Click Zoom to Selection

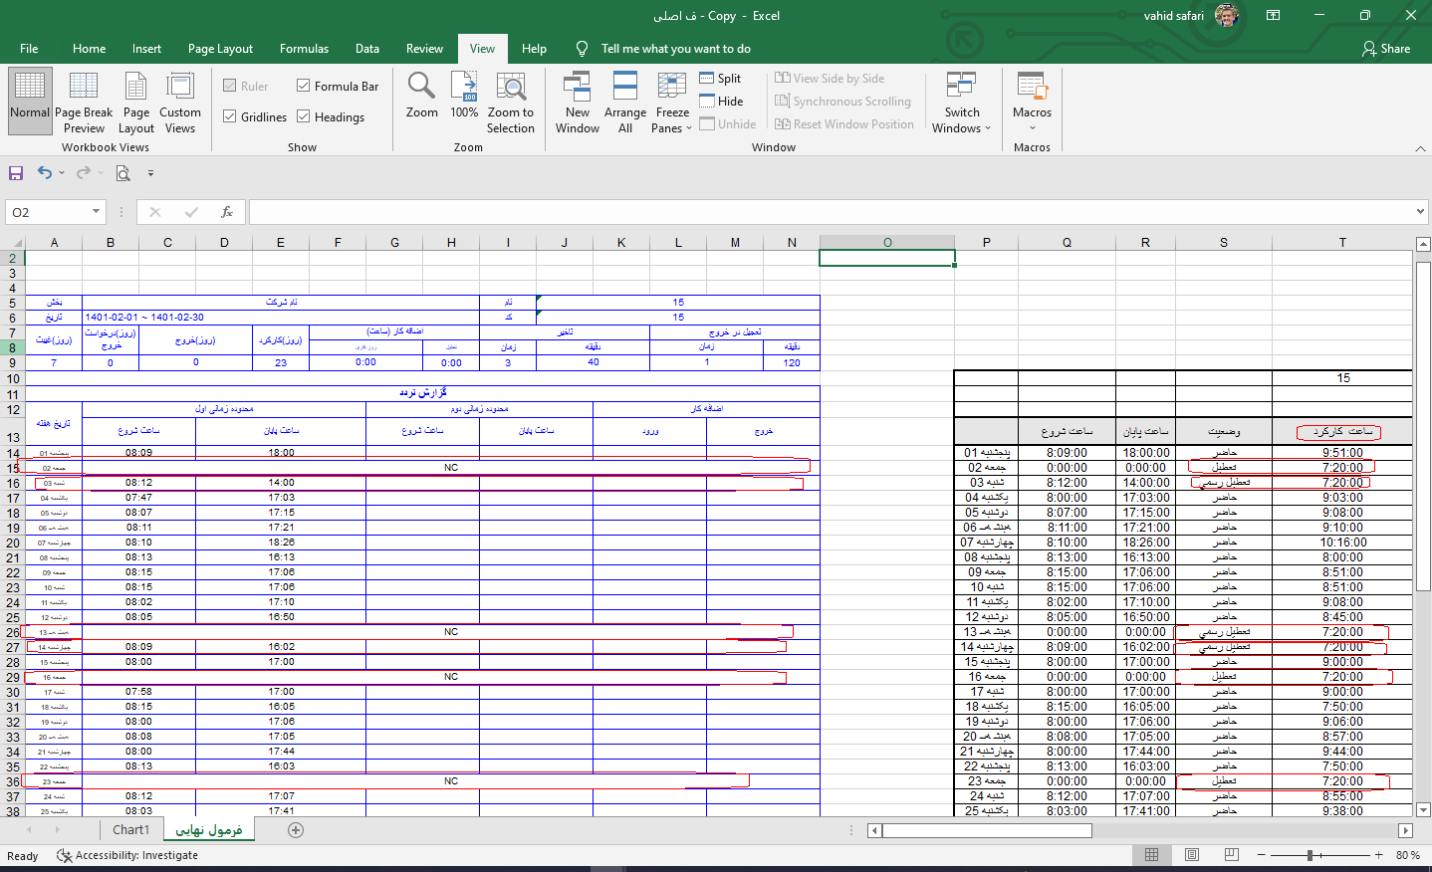tap(511, 101)
